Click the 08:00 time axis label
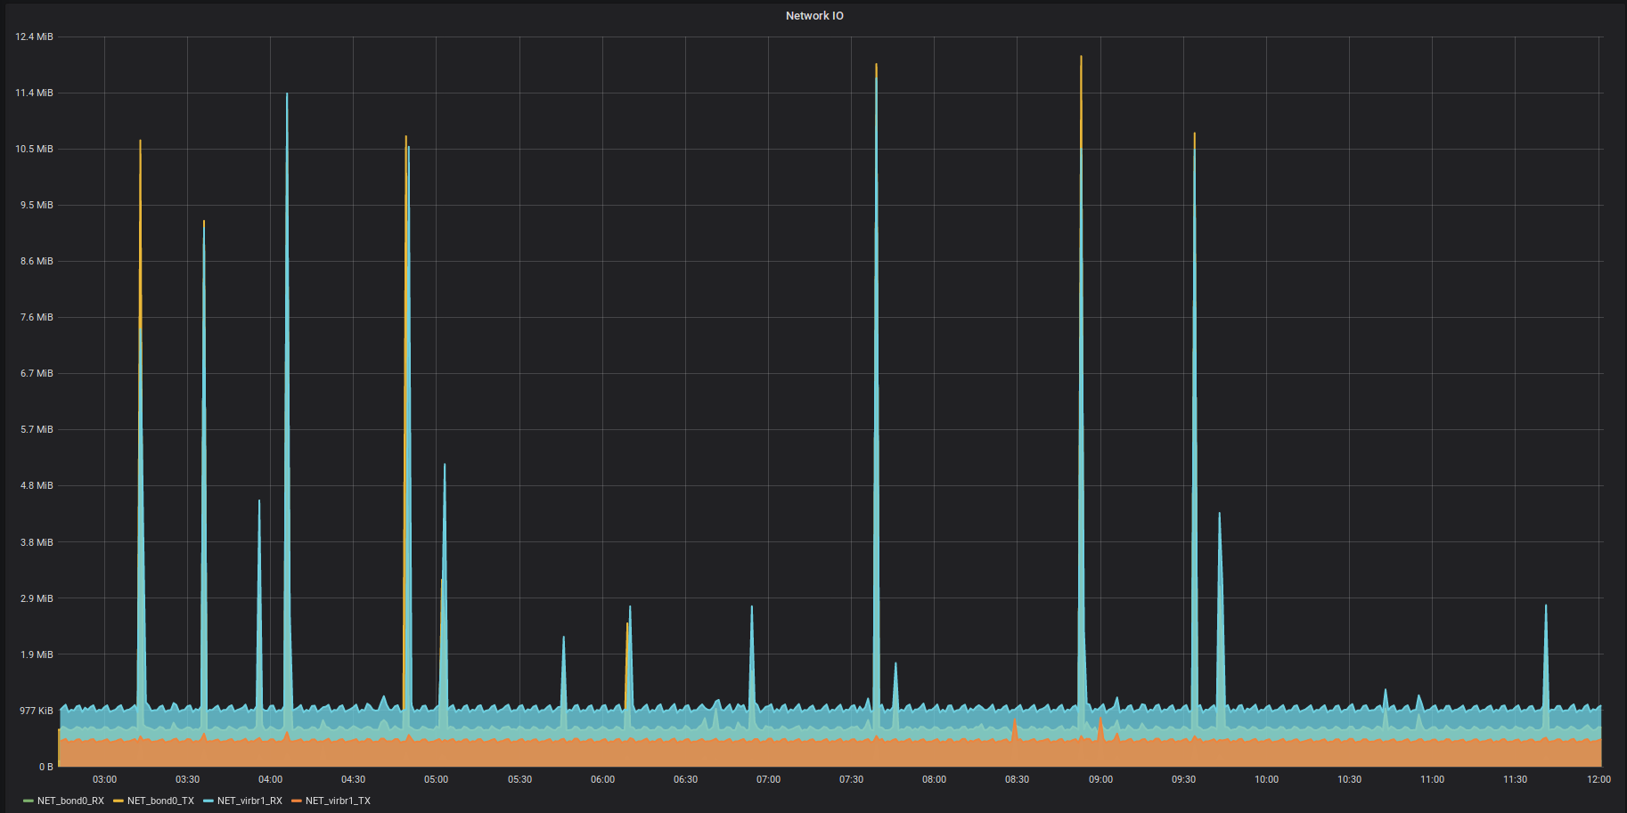This screenshot has width=1627, height=813. (x=934, y=779)
